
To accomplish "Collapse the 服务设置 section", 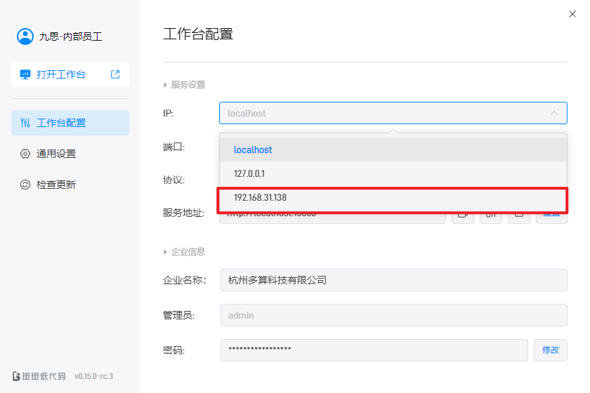I will point(166,85).
